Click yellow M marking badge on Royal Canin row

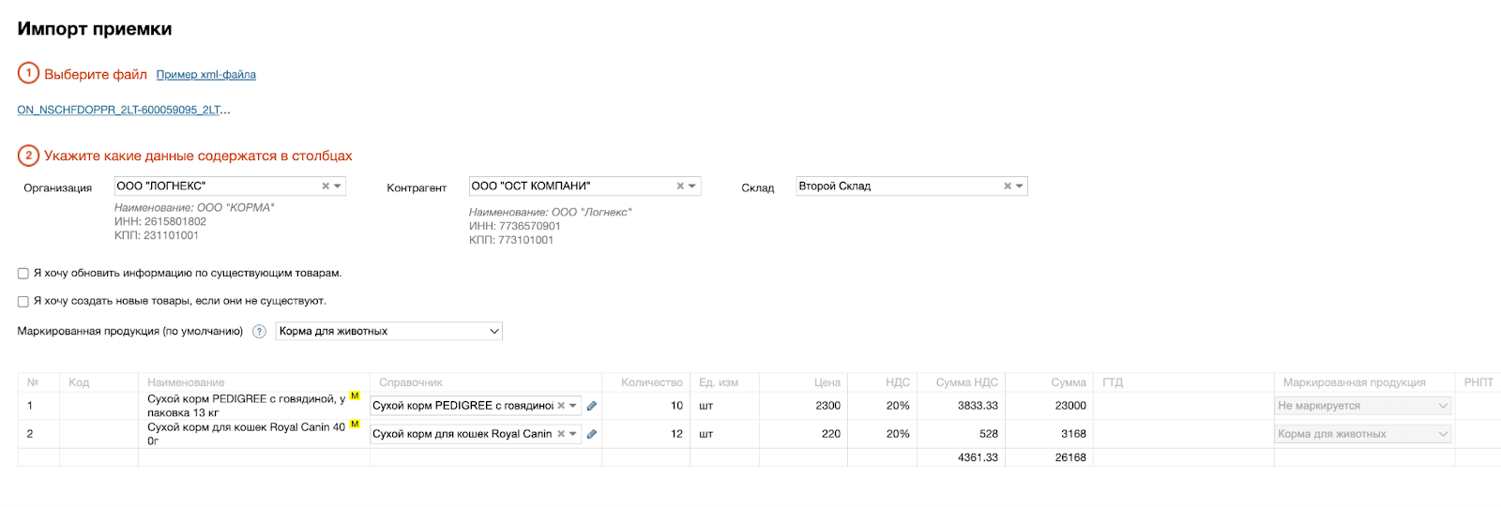click(355, 425)
